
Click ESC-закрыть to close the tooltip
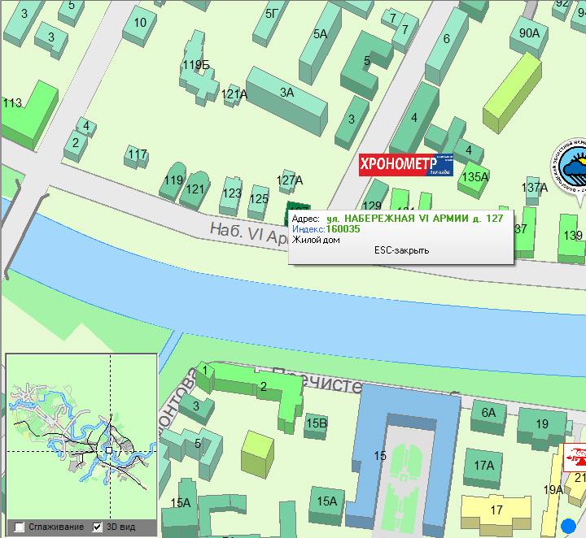[401, 250]
